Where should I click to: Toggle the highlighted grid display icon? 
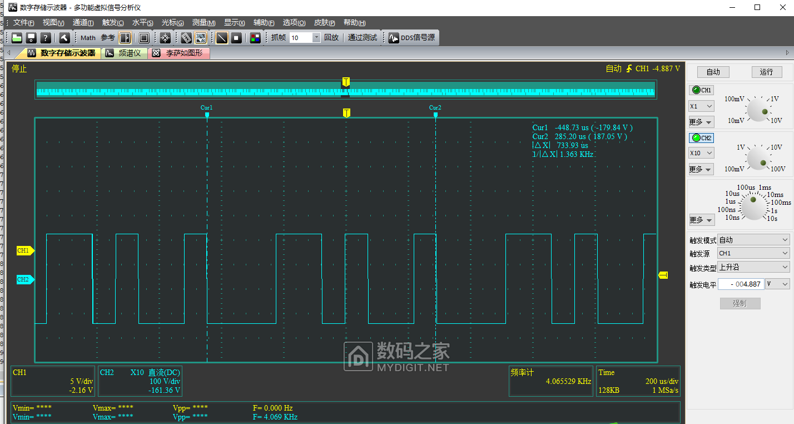point(201,38)
